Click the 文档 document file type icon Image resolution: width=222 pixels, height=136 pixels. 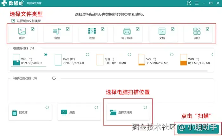162,31
